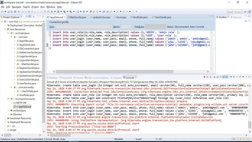The image size is (252, 142).
Task: Click the Open Console icon
Action: coord(240,77)
